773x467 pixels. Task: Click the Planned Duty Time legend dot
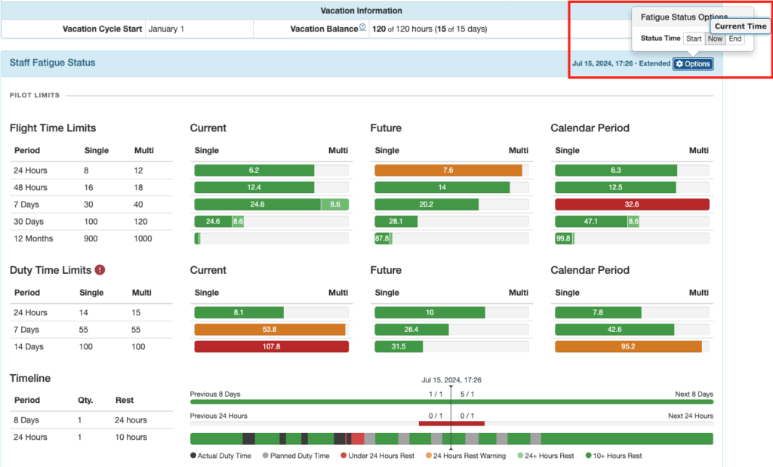pyautogui.click(x=266, y=456)
